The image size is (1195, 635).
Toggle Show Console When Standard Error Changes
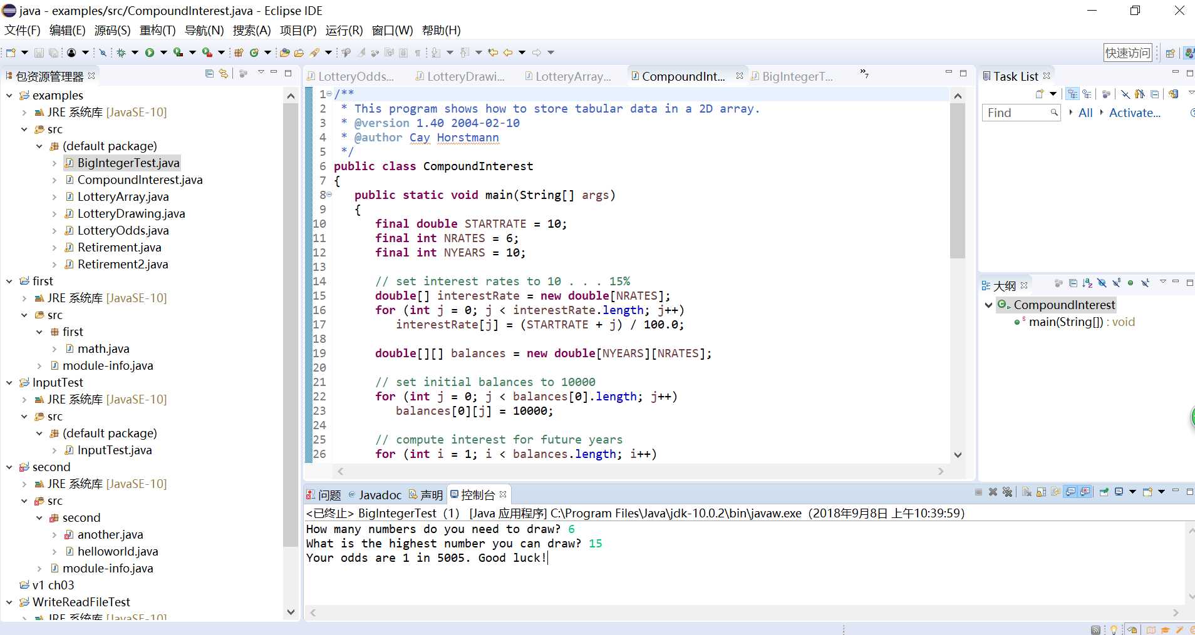point(1085,492)
